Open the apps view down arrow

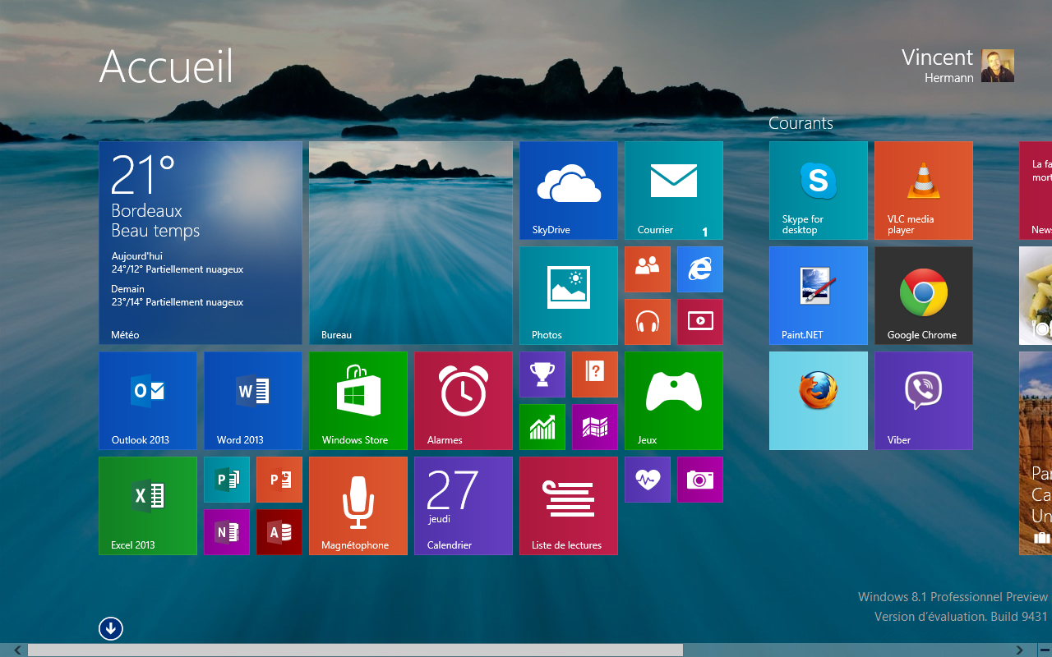click(110, 628)
